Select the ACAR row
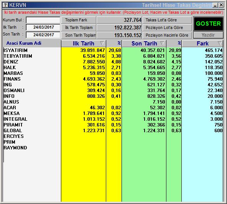The height and width of the screenshot is (204, 227). [113, 108]
